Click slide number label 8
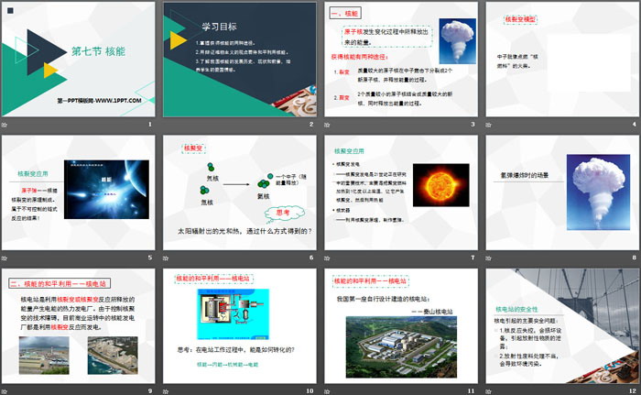 click(x=635, y=258)
